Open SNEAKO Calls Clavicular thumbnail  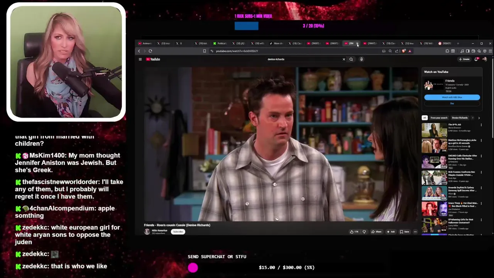tap(434, 162)
